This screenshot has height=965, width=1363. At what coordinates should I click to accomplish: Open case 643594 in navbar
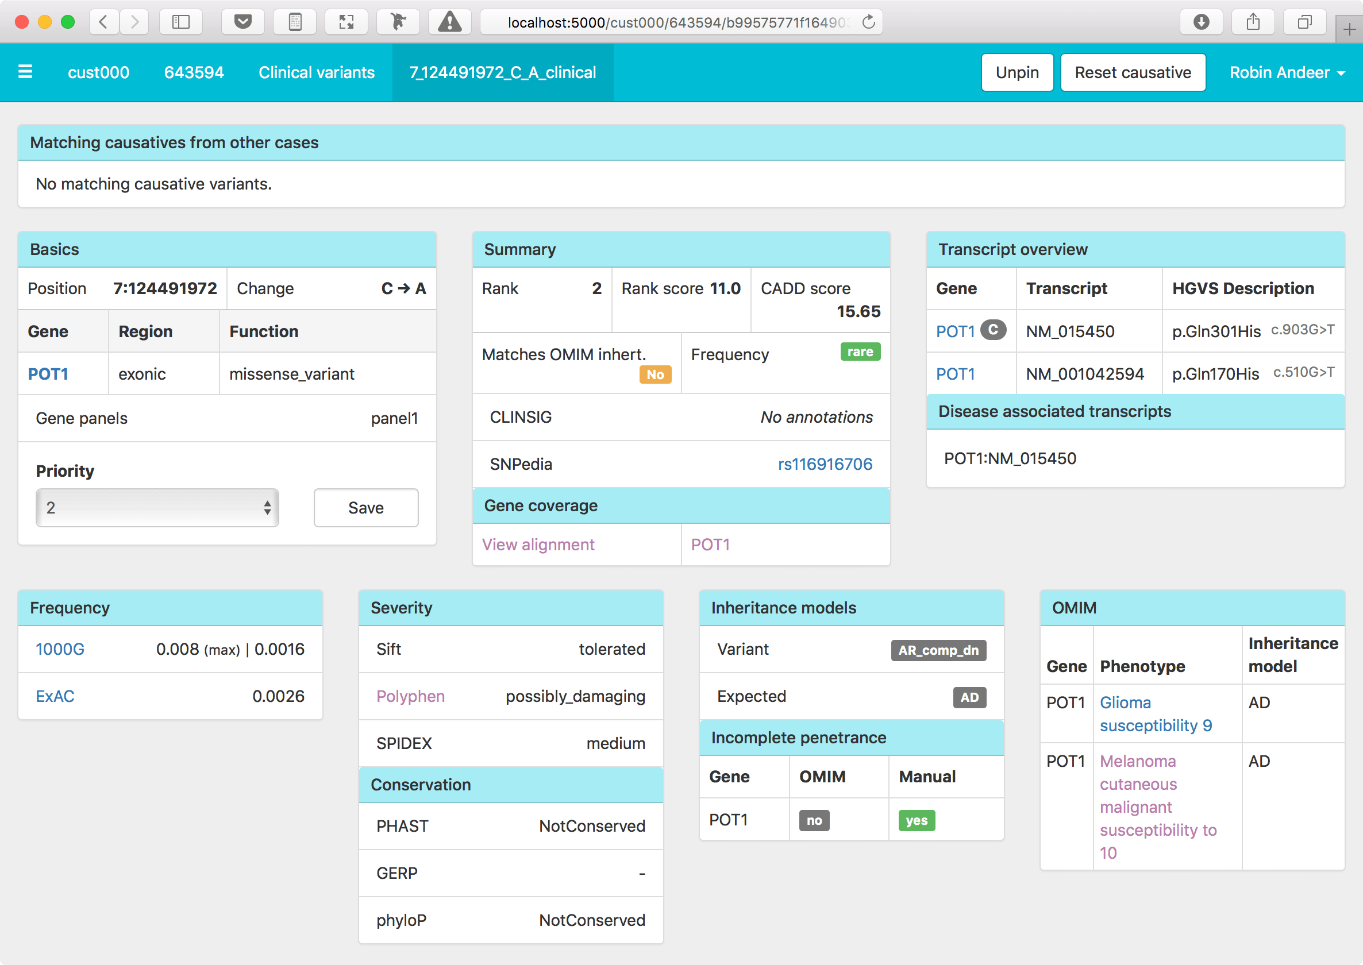(194, 72)
